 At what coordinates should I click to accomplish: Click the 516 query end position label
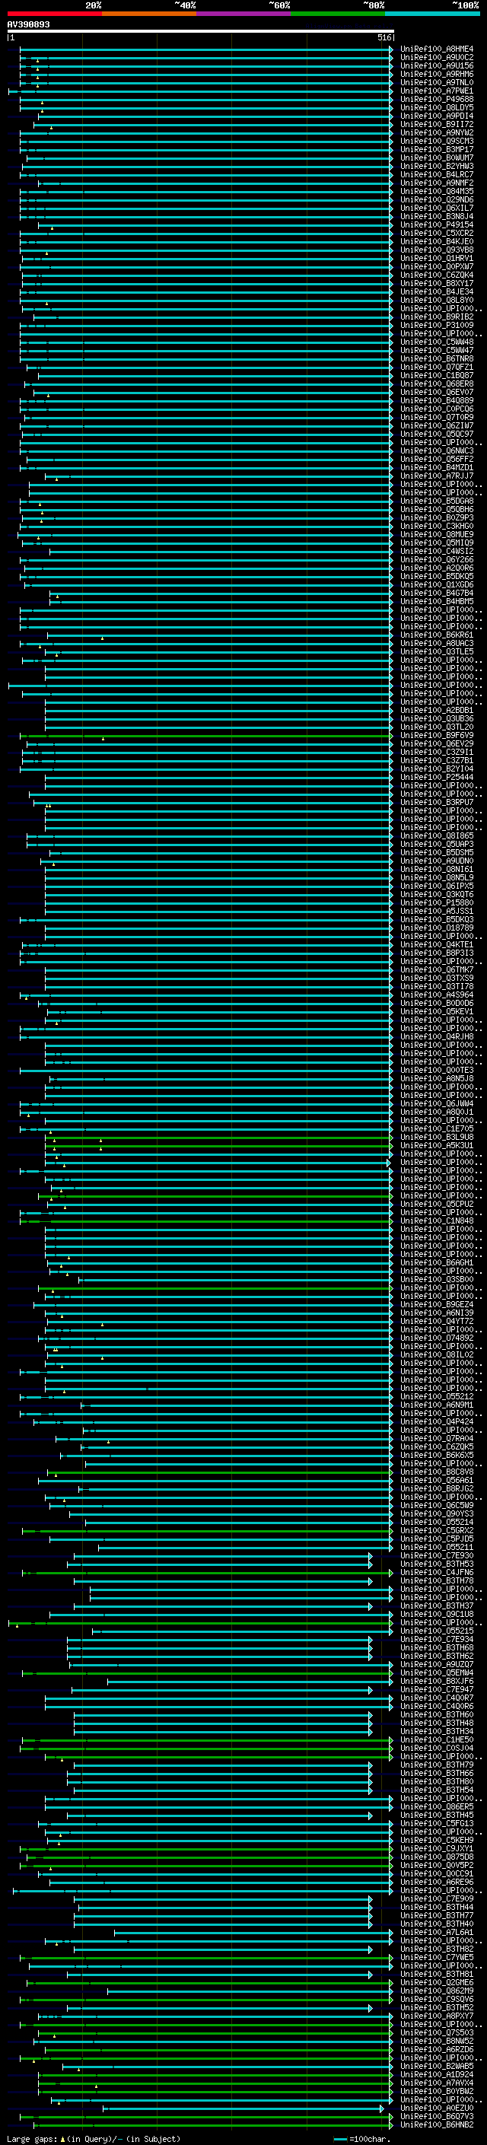coord(384,37)
